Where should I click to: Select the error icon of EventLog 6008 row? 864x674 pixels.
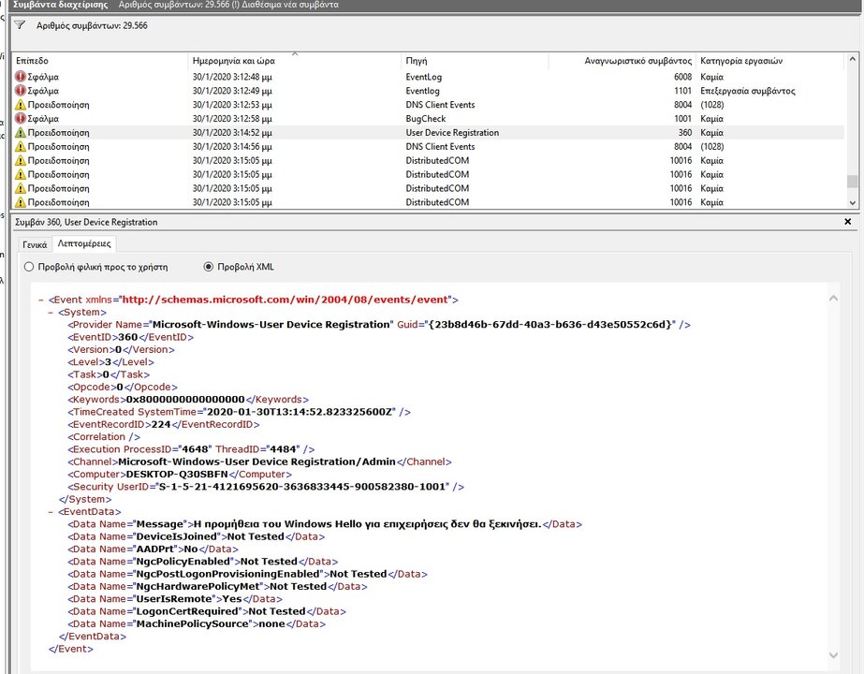tap(20, 77)
